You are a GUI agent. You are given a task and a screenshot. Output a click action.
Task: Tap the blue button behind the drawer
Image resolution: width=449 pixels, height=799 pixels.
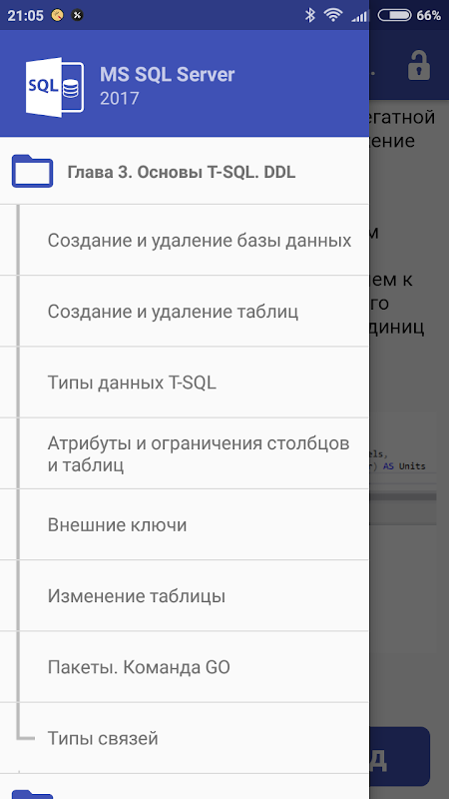(400, 757)
